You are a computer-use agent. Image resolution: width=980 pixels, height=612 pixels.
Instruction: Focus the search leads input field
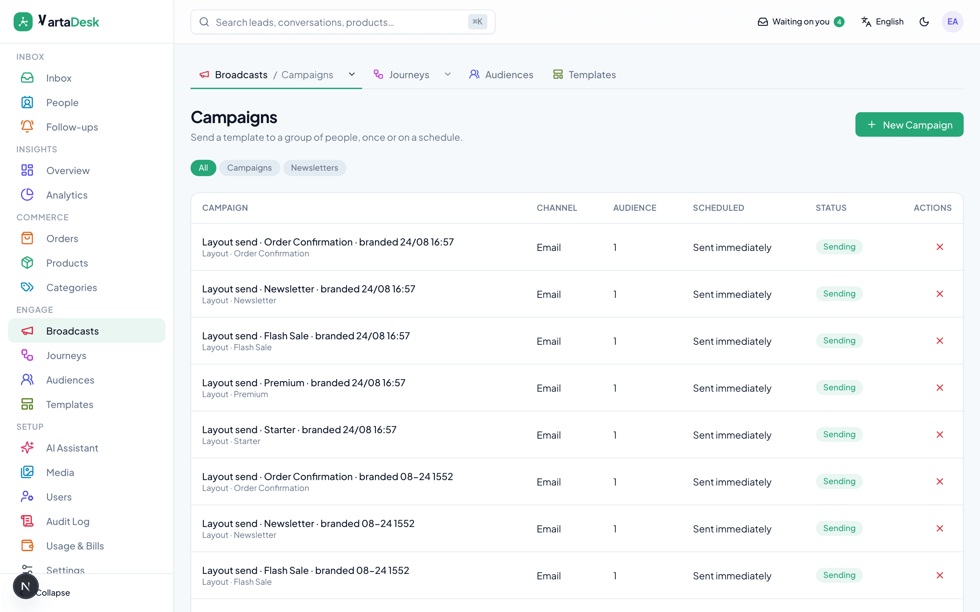click(343, 22)
